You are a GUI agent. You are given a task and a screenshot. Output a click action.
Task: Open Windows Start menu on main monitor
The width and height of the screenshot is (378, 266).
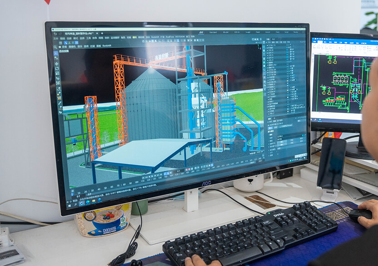click(70, 206)
